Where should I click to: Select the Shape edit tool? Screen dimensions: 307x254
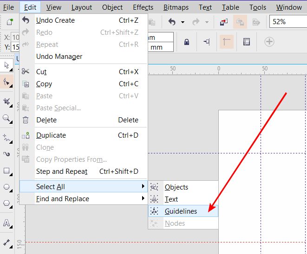pyautogui.click(x=7, y=82)
